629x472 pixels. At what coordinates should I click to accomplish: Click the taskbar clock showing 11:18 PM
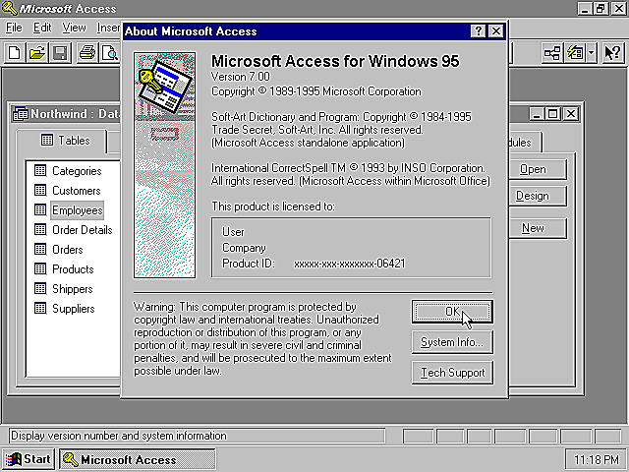pos(596,459)
